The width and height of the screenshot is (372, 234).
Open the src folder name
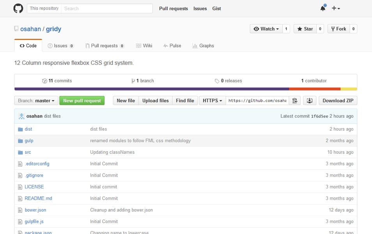pyautogui.click(x=28, y=152)
